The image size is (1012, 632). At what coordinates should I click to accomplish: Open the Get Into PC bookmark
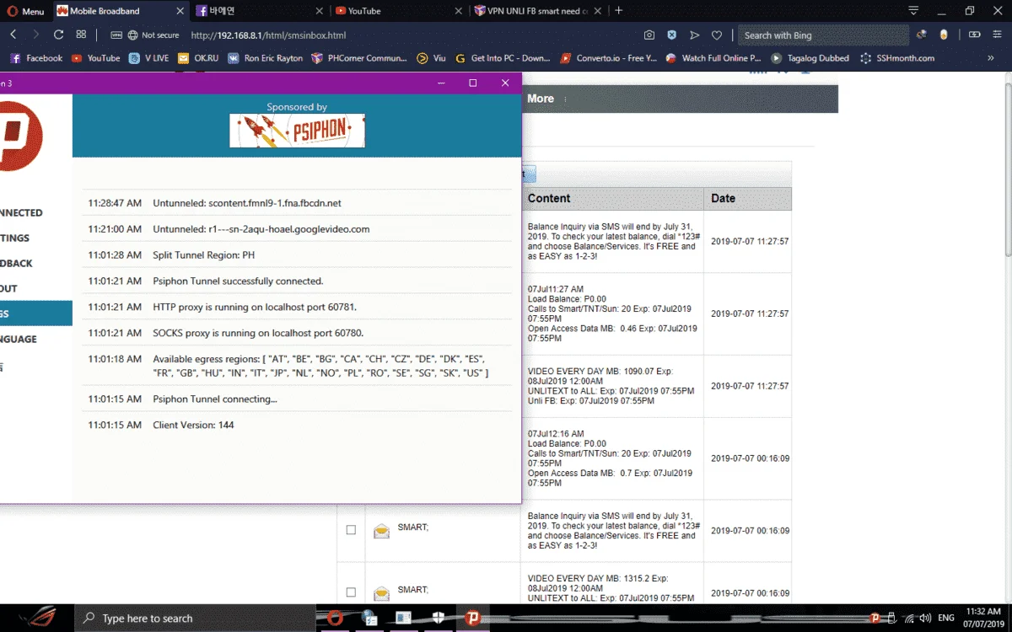click(x=503, y=58)
